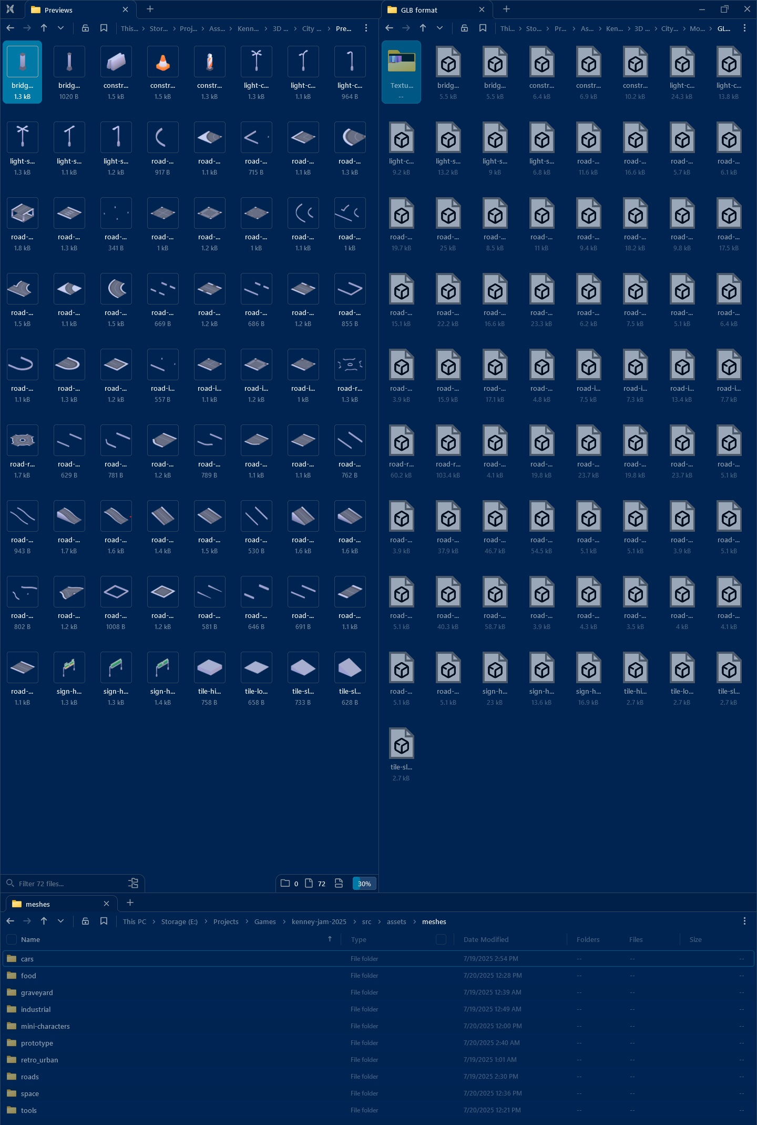The image size is (757, 1125).
Task: Add a new tab next to Previews
Action: [150, 9]
